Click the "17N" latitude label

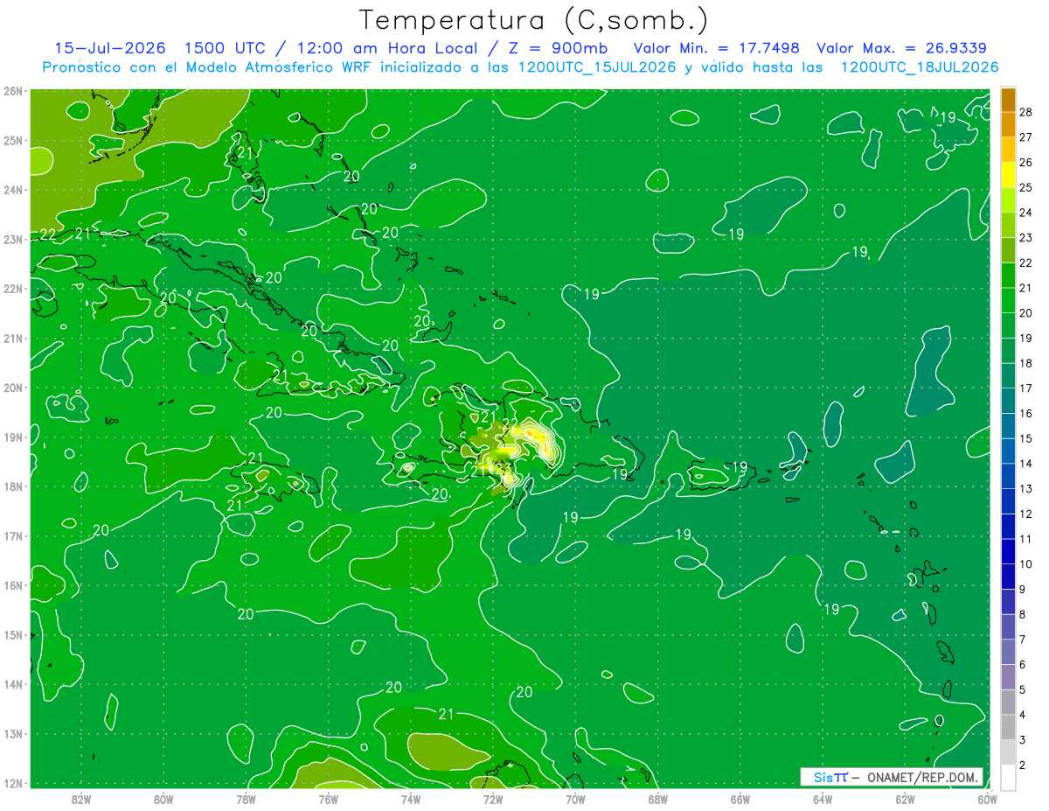(13, 535)
